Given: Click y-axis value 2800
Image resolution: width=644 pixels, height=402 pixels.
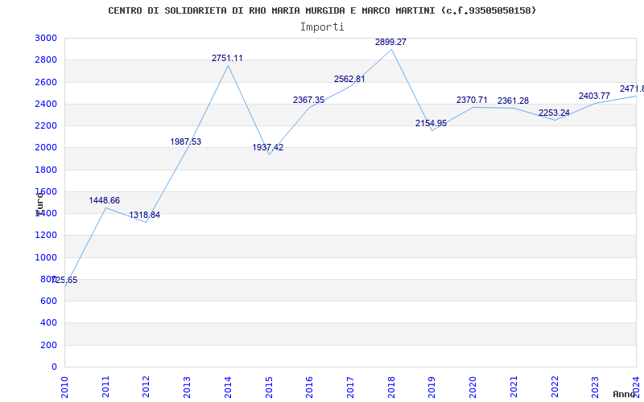Looking at the screenshot, I should (x=47, y=59).
